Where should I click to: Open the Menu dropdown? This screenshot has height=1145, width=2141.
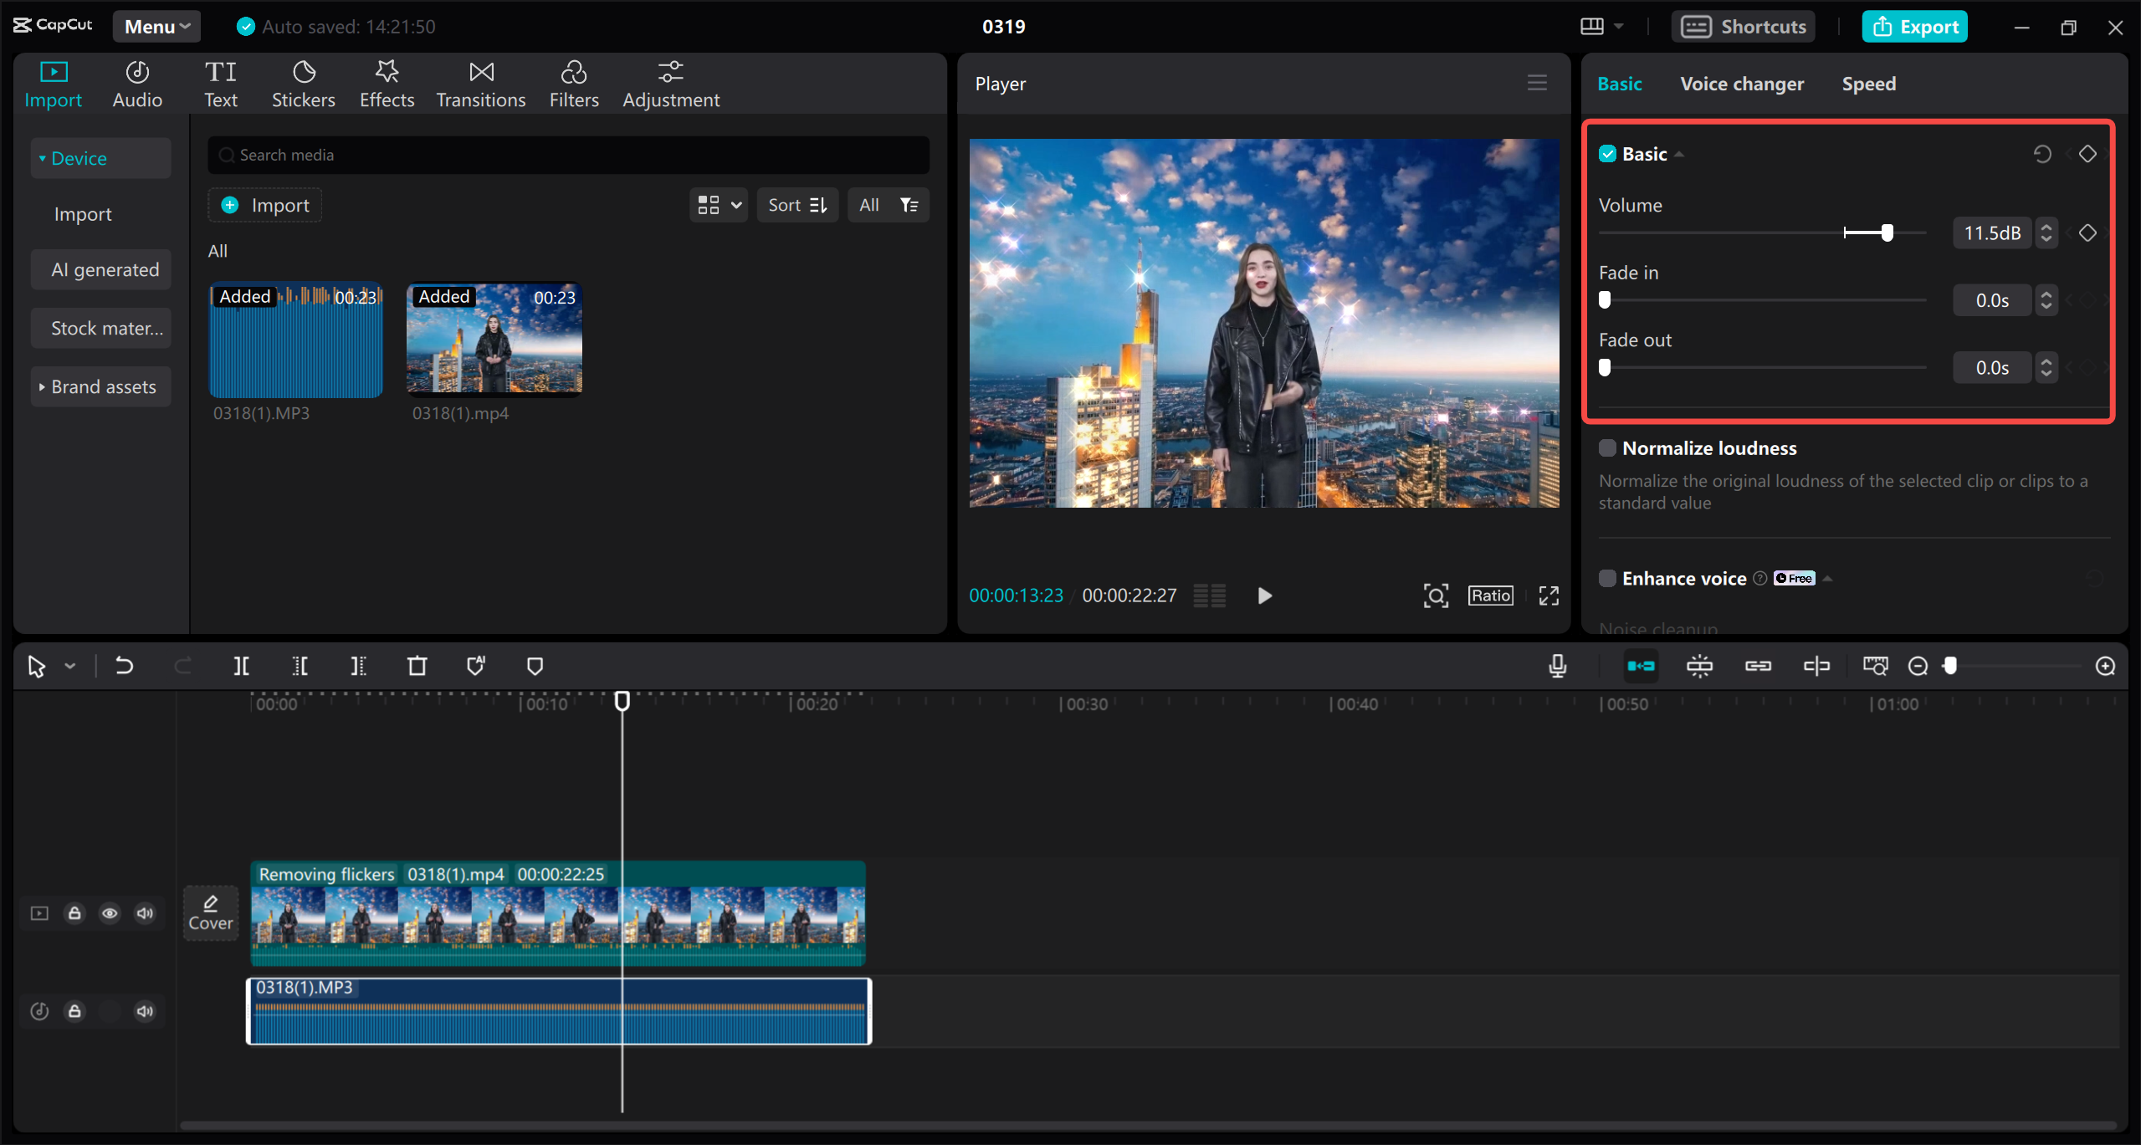pos(156,26)
